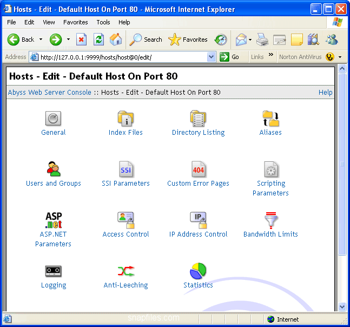350x327 pixels.
Task: Open the ASP.NET logo icon
Action: click(x=54, y=220)
